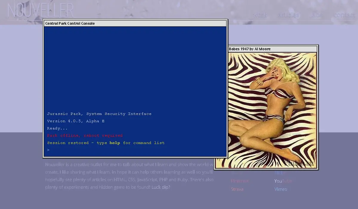Open the work navigation item
The width and height of the screenshot is (358, 209).
click(260, 15)
